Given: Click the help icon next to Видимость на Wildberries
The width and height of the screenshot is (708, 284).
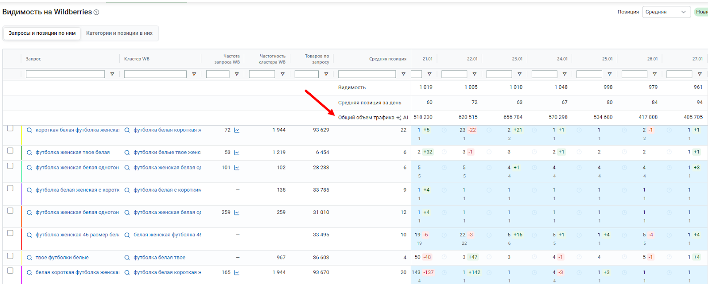Looking at the screenshot, I should 96,12.
